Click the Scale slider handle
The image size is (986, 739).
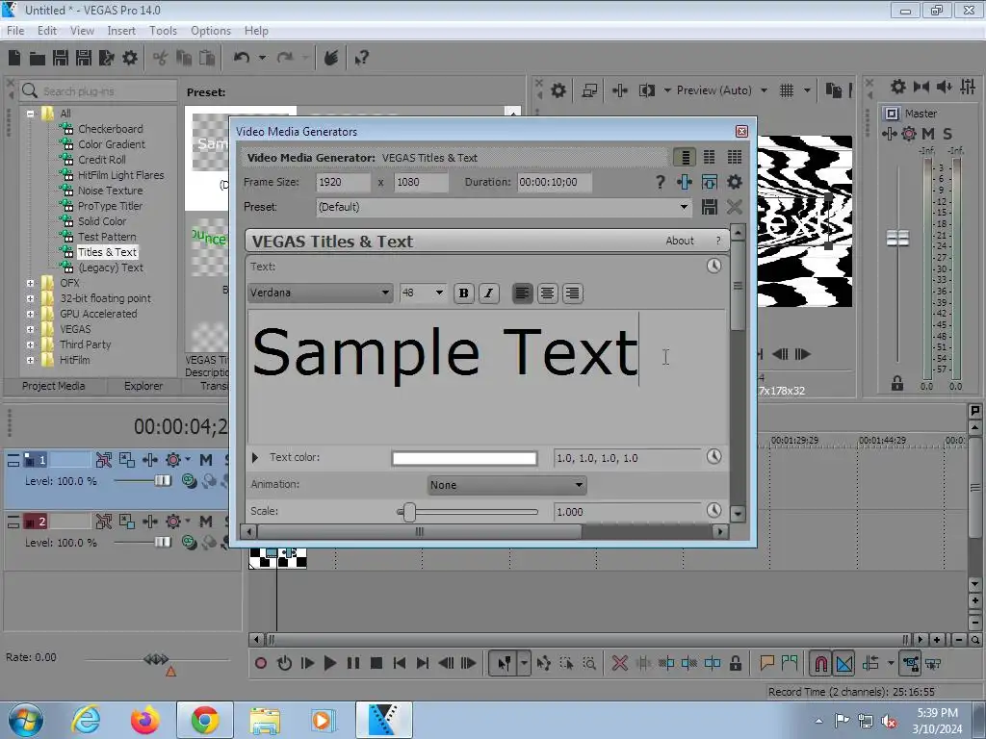pos(409,512)
